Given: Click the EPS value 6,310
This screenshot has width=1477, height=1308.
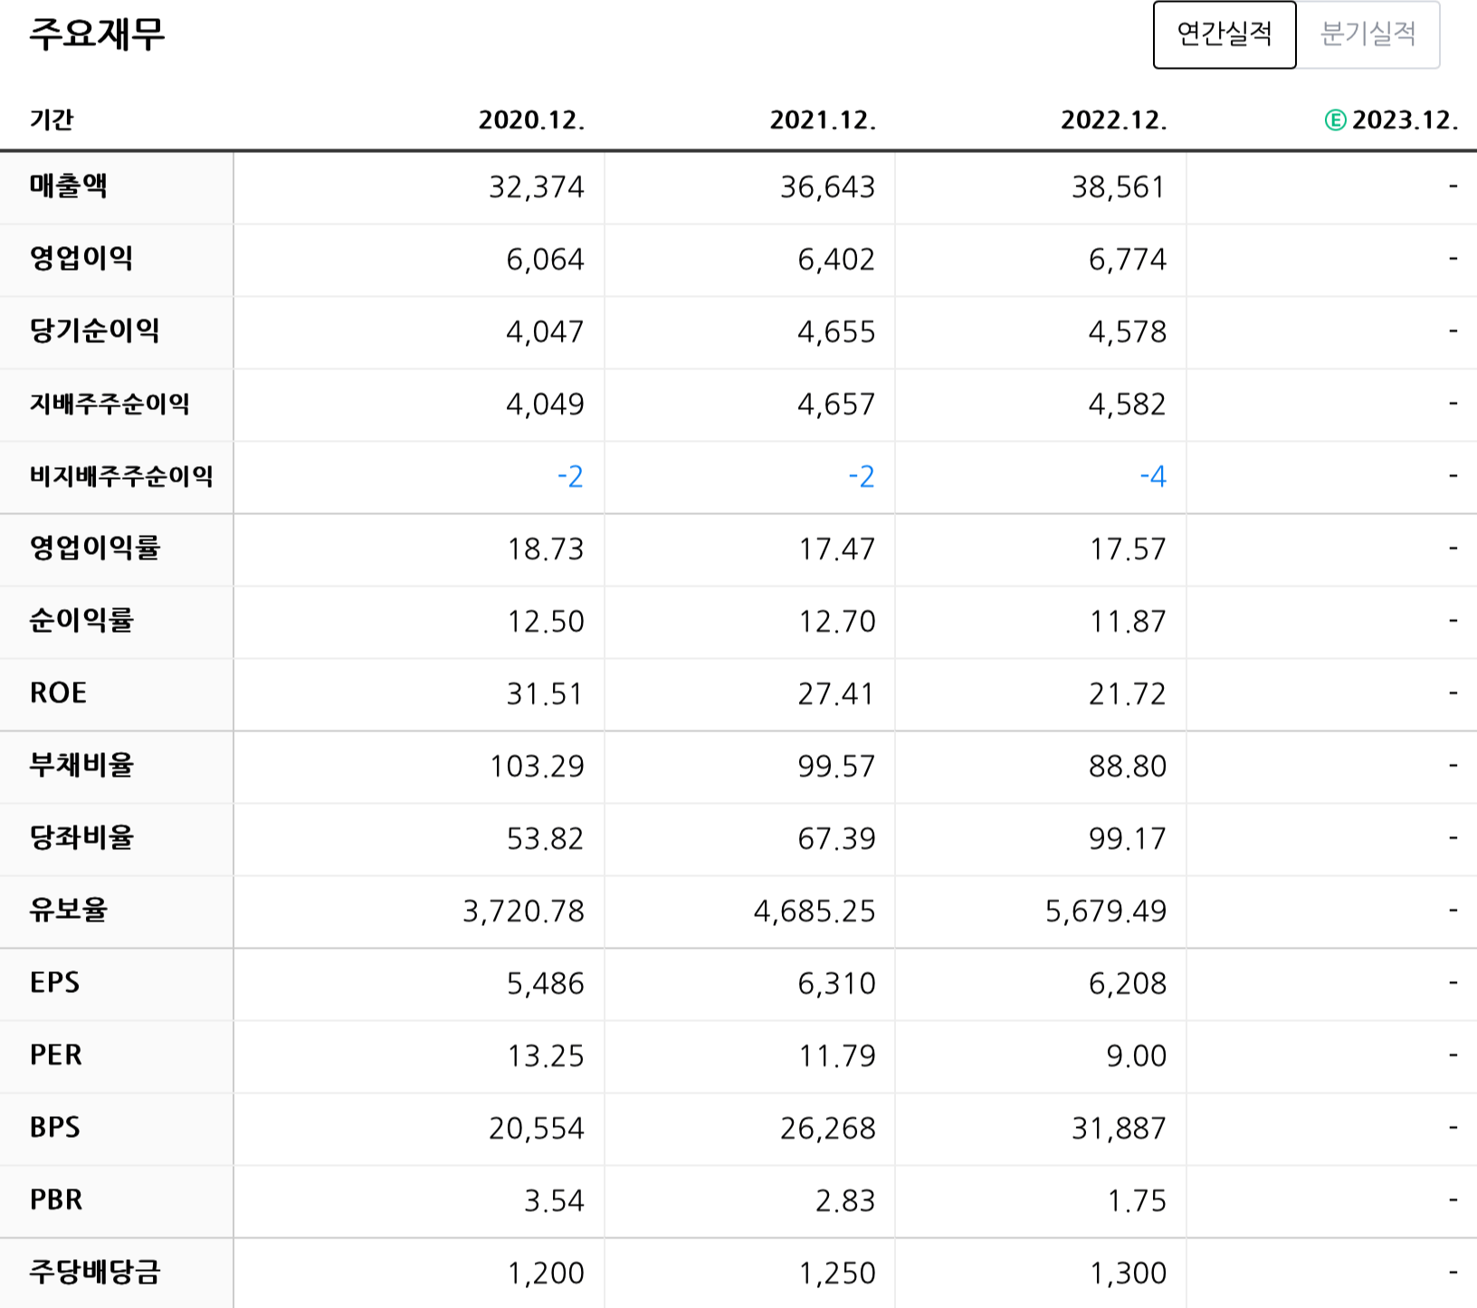Looking at the screenshot, I should [x=837, y=984].
